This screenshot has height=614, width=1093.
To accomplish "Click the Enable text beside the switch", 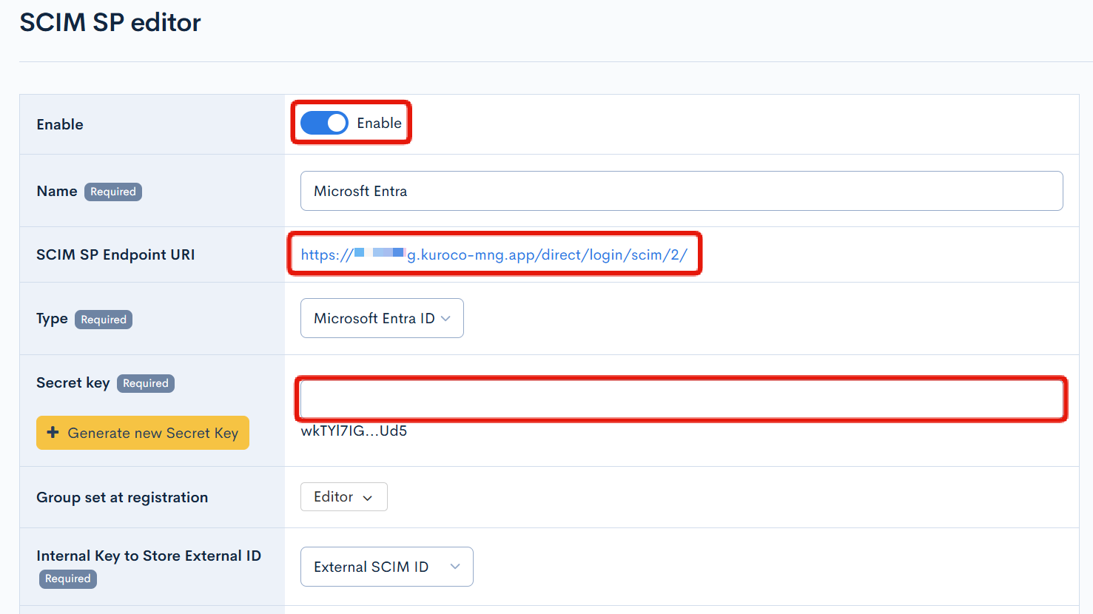I will coord(379,123).
